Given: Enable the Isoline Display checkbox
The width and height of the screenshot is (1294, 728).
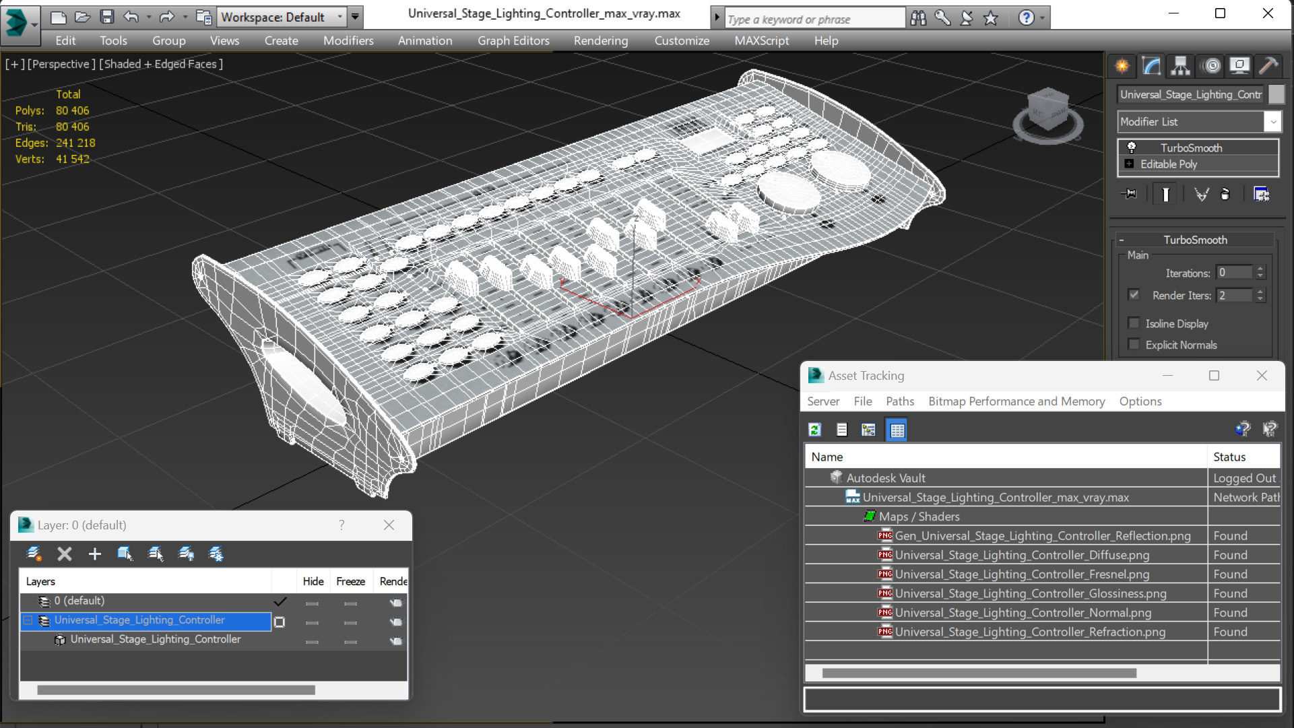Looking at the screenshot, I should pos(1134,323).
